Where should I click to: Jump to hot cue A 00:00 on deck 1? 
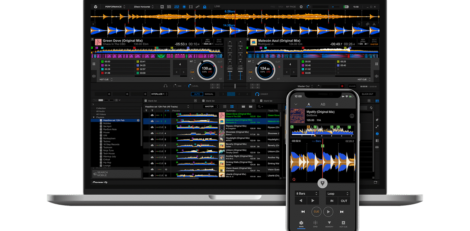coord(117,61)
